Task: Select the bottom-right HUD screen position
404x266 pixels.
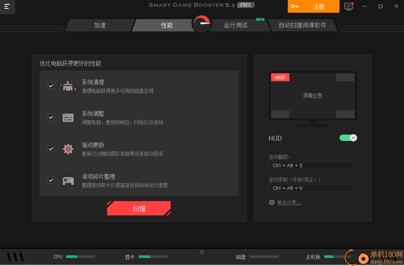Action: (345, 114)
